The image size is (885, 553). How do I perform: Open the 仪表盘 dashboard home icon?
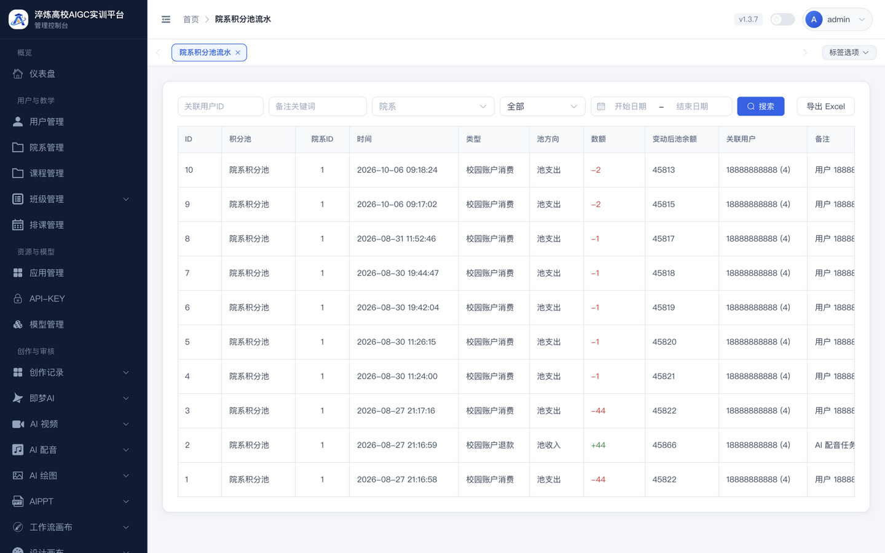(18, 74)
